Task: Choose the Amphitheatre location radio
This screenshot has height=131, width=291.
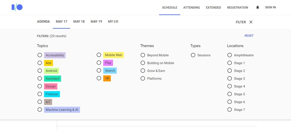Action: 230,55
